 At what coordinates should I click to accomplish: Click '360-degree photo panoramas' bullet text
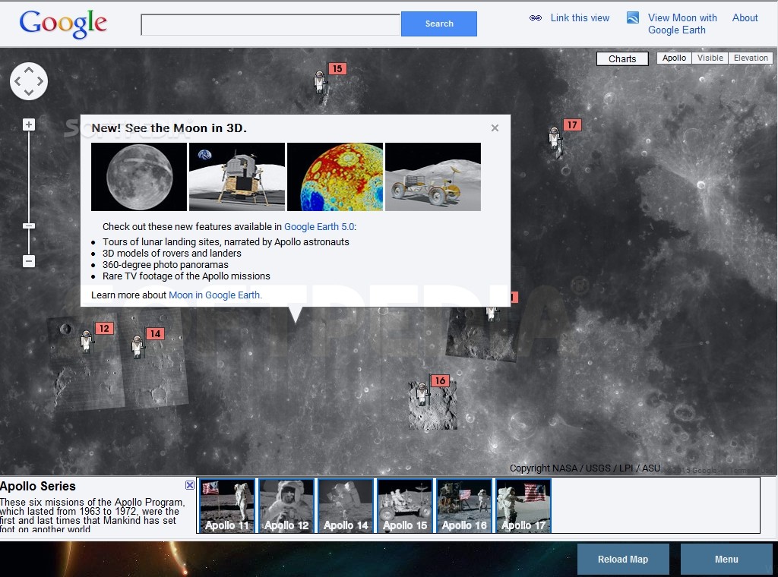pyautogui.click(x=165, y=265)
